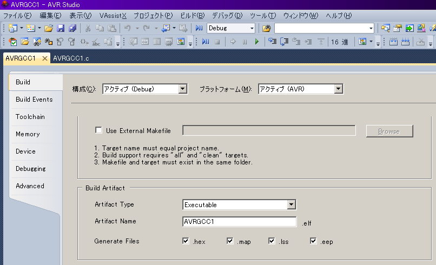Open the ビルド(B) menu
This screenshot has height=265, width=436.
point(192,16)
